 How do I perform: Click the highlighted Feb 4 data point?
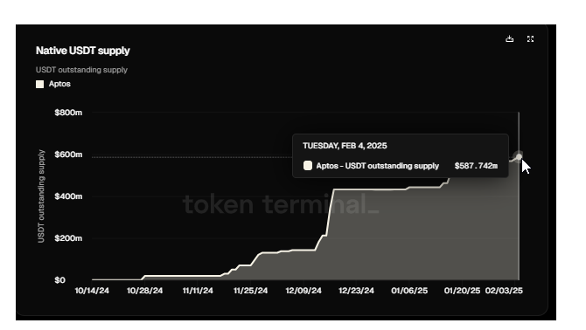click(x=519, y=156)
